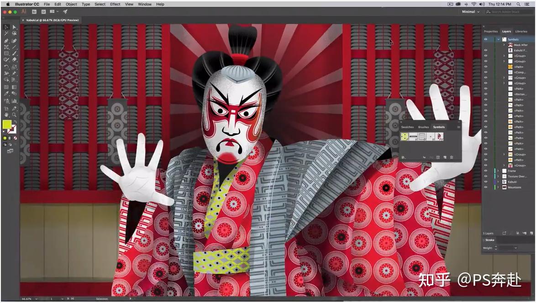Select the Direct Selection tool
The width and height of the screenshot is (536, 303).
pos(14,27)
